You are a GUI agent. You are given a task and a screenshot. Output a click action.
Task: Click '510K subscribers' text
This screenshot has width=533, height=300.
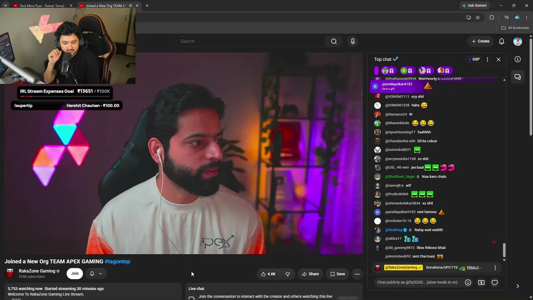click(x=32, y=277)
